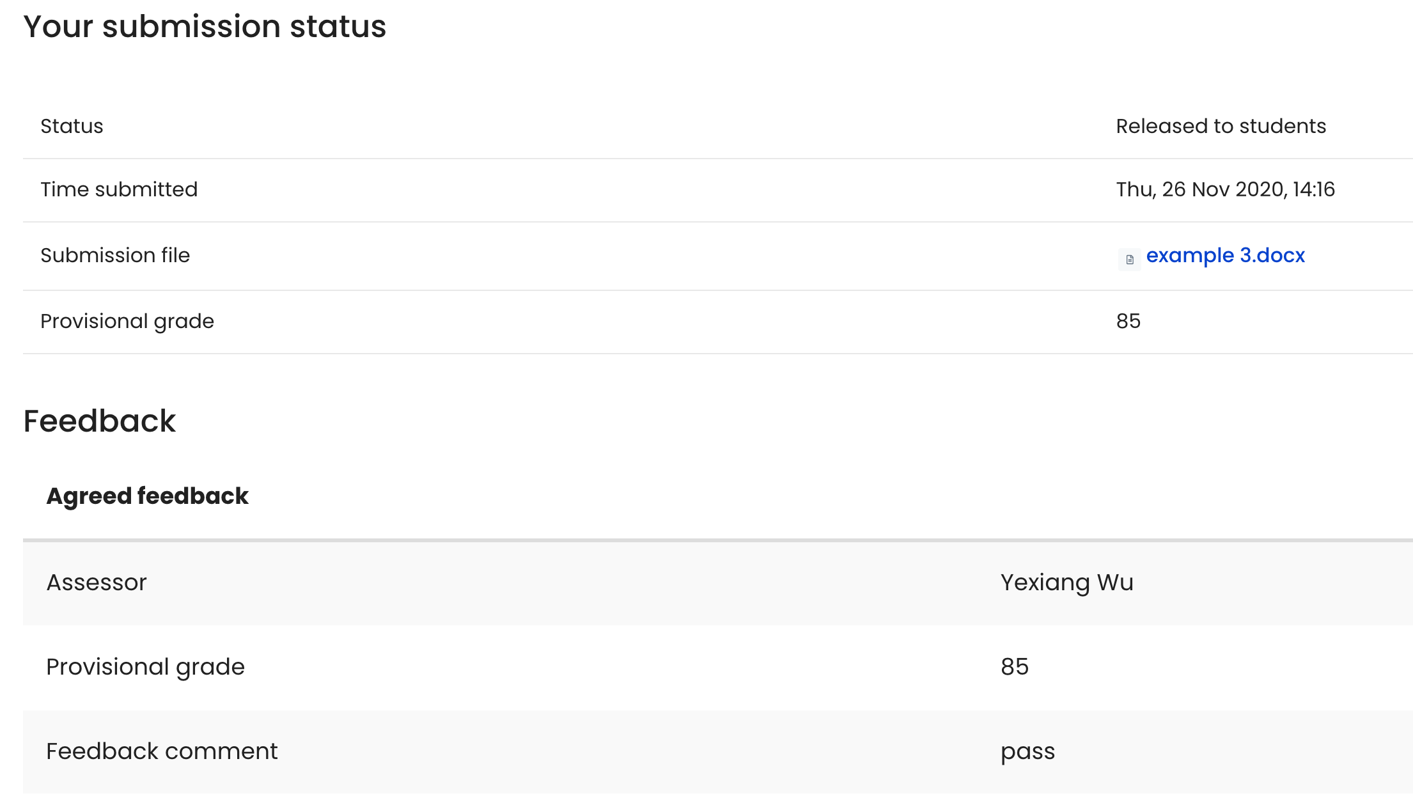Screen dimensions: 1413x807
Task: Select the 'pass' feedback comment text
Action: (1027, 752)
